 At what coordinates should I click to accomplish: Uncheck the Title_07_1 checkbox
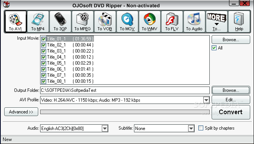pyautogui.click(x=44, y=75)
